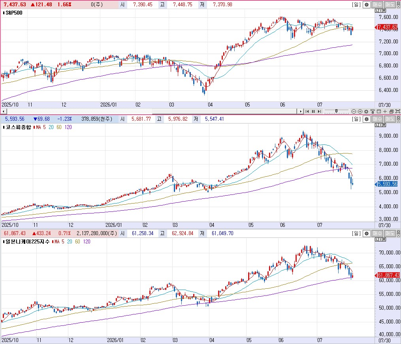The height and width of the screenshot is (344, 401).
Task: Click 매수 button in Nikkei header
Action: [x=377, y=234]
